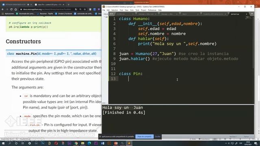
Task: Show hidden system tray icons
Action: pos(226,143)
